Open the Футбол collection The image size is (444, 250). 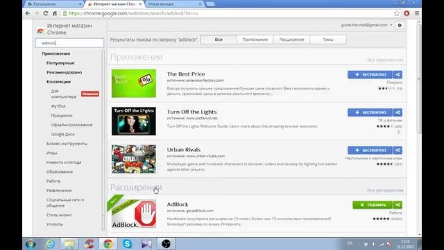pos(58,106)
